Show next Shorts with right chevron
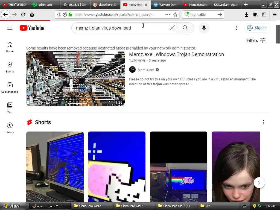 tap(259, 183)
